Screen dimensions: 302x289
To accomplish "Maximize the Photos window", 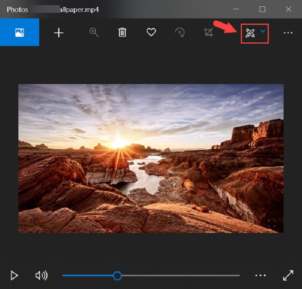I will (x=262, y=9).
